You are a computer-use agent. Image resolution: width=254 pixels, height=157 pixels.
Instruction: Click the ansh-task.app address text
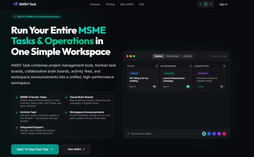click(x=219, y=56)
